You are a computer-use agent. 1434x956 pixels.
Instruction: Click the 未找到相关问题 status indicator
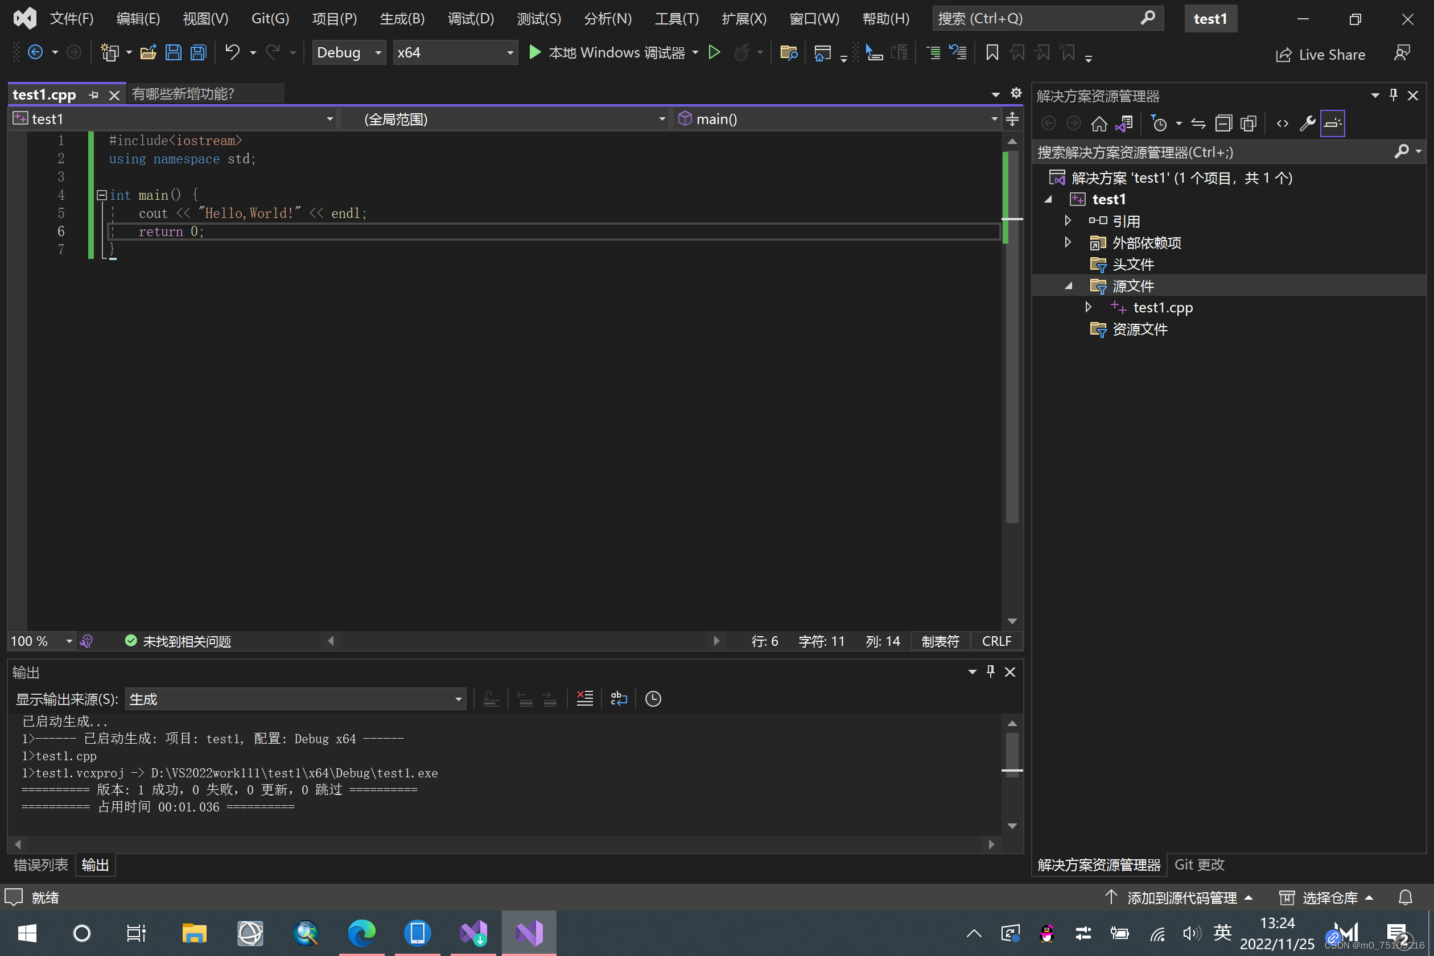178,641
